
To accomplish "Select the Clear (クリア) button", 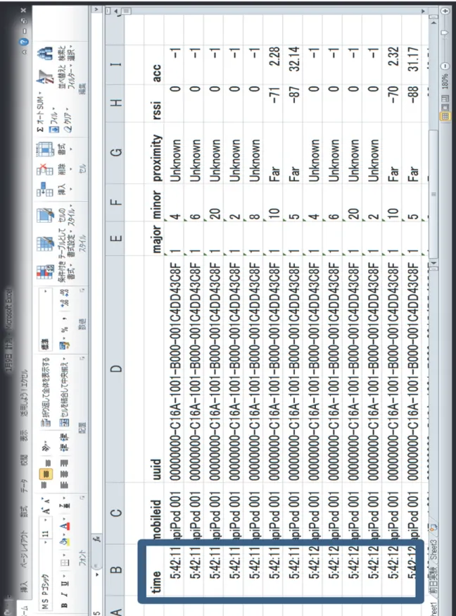I will click(x=66, y=119).
